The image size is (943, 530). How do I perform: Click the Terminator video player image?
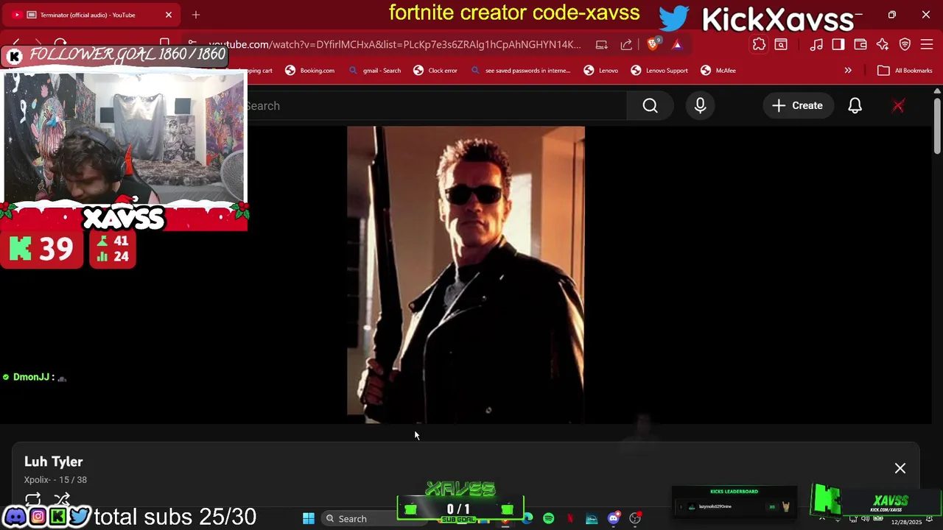coord(466,275)
